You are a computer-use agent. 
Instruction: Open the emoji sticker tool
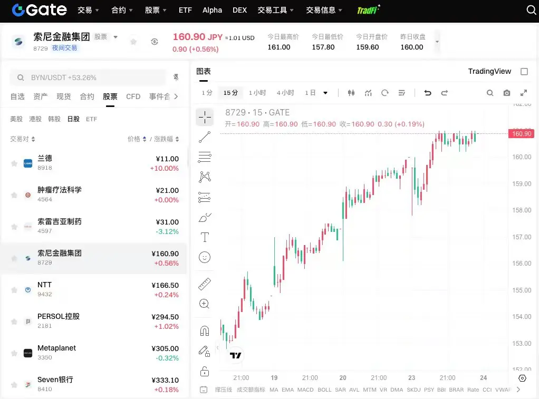click(x=205, y=257)
